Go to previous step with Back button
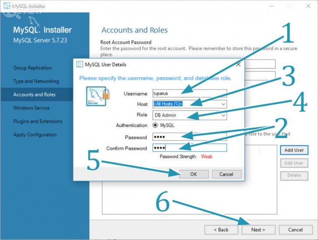The image size is (318, 240). pos(221,230)
